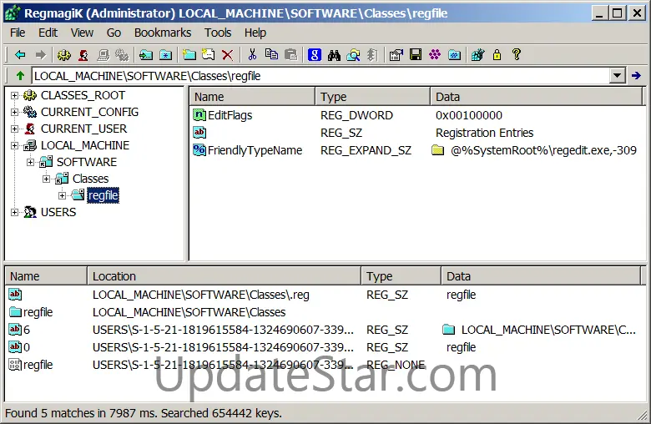Image resolution: width=651 pixels, height=424 pixels.
Task: Select the search result located in Classes\.reg
Action: tap(324, 295)
